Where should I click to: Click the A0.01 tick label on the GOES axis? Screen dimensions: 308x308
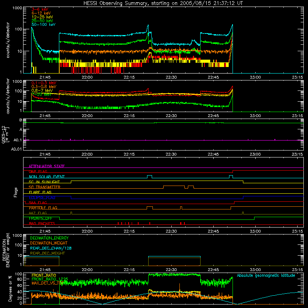(x=17, y=149)
